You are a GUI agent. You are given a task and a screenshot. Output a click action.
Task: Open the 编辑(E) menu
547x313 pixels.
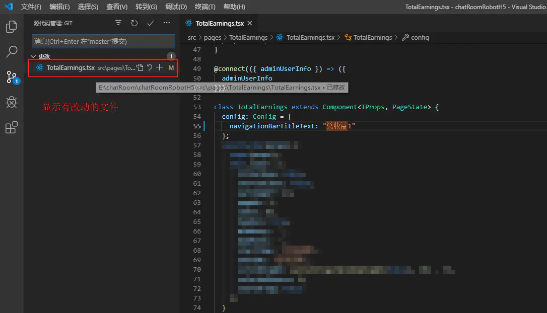[x=59, y=7]
